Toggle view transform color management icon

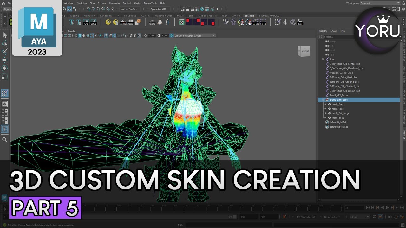(x=172, y=35)
